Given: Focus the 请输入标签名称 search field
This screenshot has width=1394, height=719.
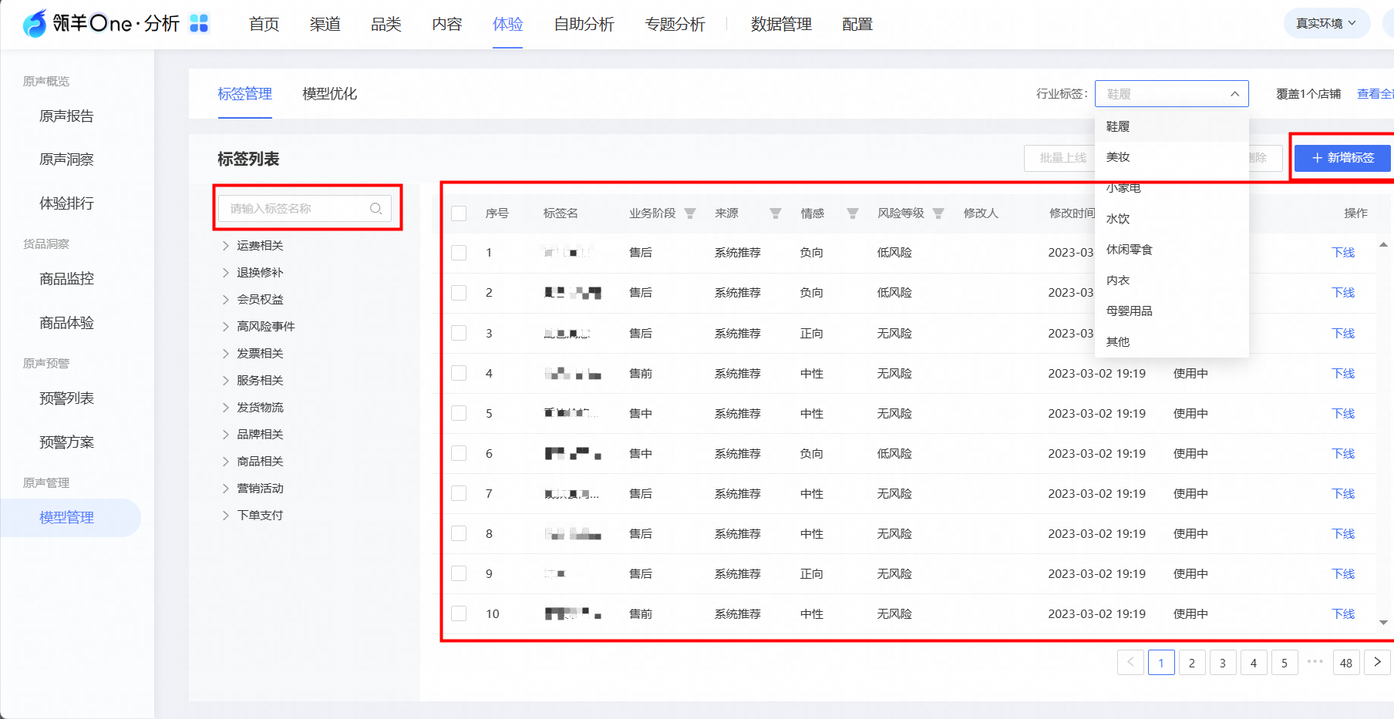Looking at the screenshot, I should pos(305,209).
